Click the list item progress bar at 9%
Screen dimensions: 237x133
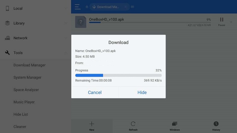click(x=150, y=22)
